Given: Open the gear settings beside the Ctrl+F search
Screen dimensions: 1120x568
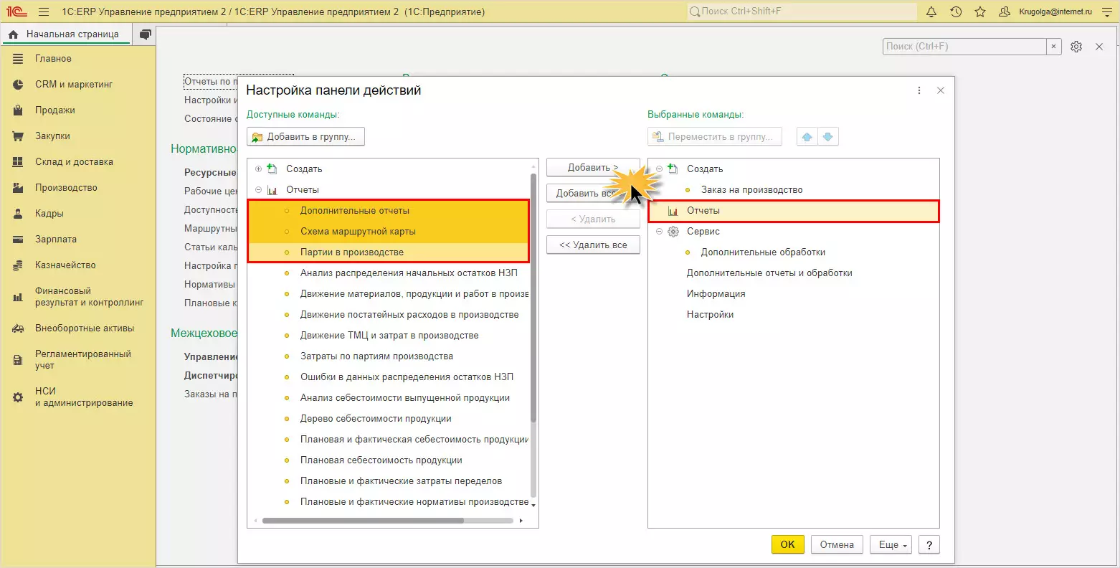Looking at the screenshot, I should point(1076,47).
